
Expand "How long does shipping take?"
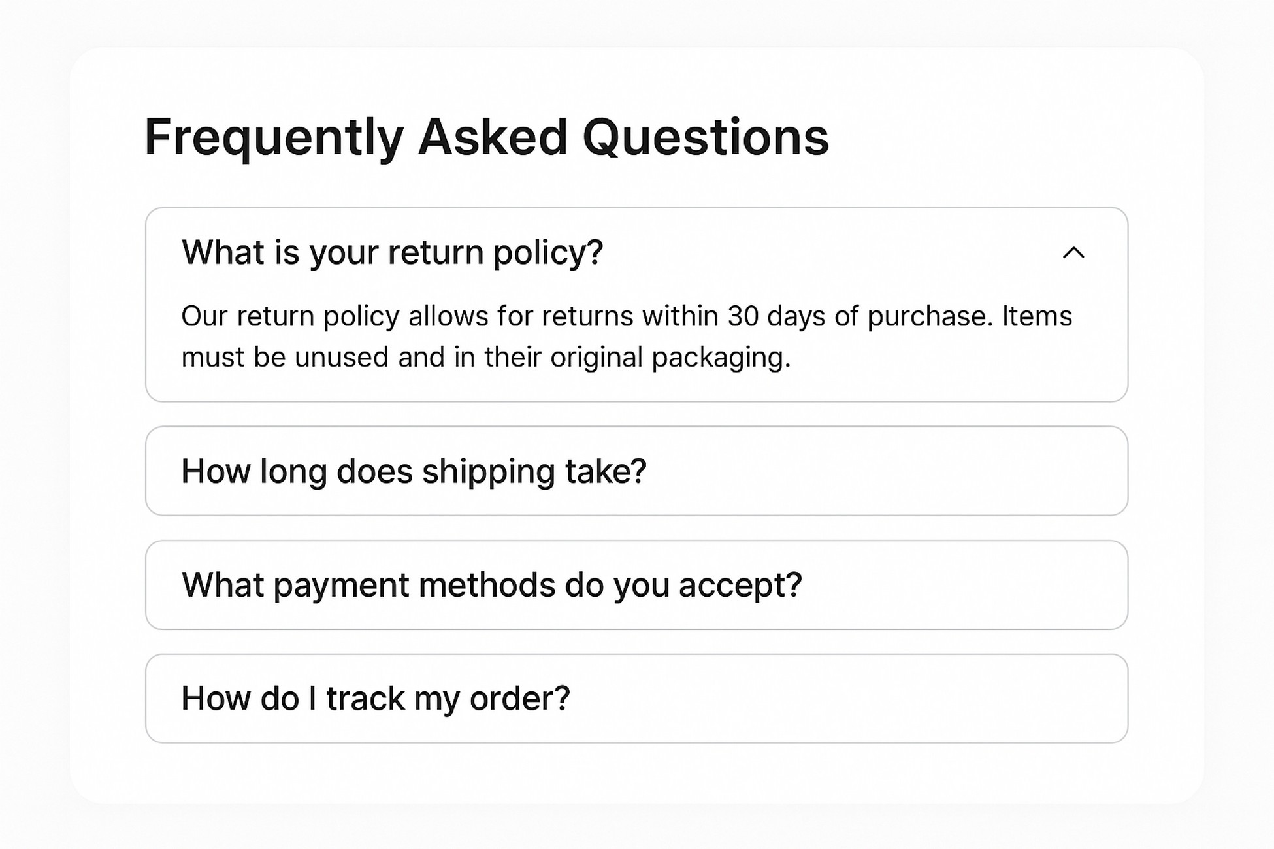point(636,471)
